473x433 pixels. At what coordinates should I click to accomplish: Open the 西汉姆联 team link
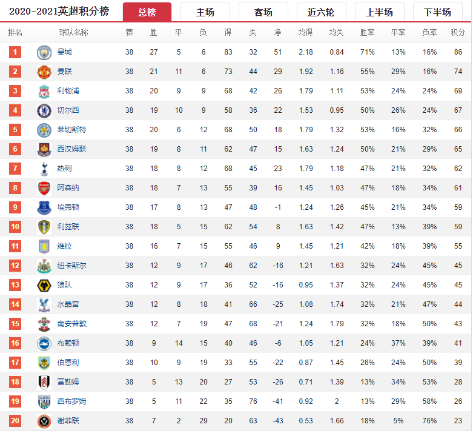click(x=72, y=149)
